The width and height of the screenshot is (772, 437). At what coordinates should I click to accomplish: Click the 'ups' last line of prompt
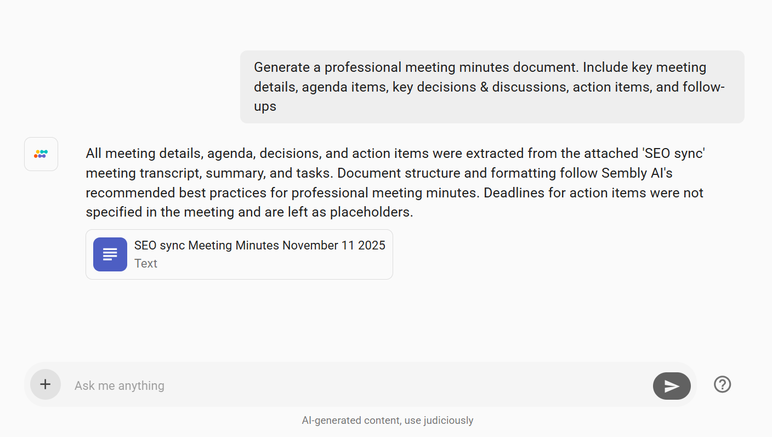pos(265,106)
